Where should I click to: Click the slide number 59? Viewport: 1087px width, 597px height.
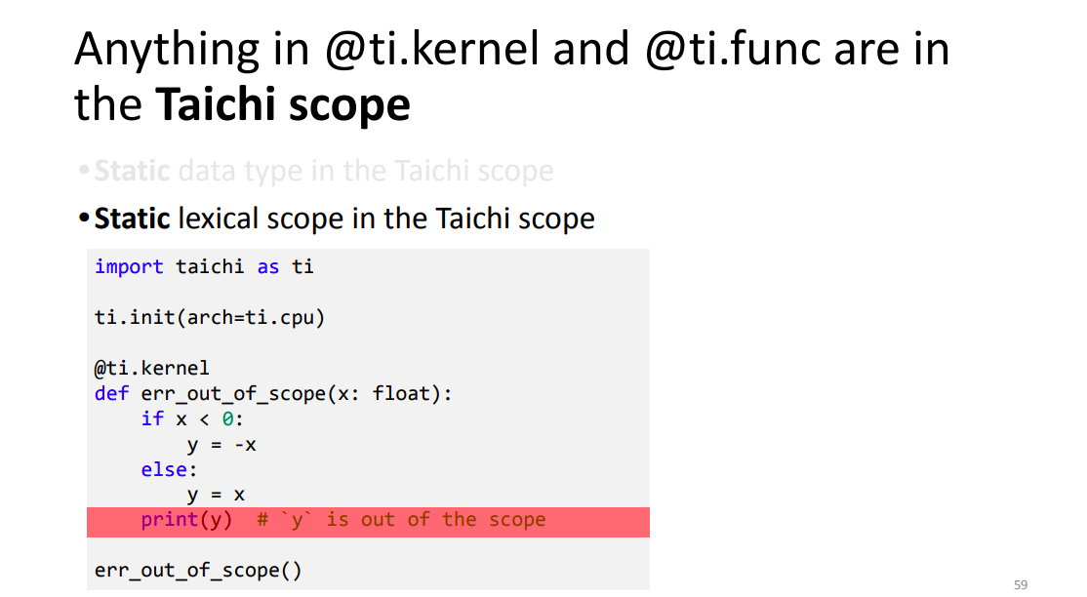point(1021,584)
